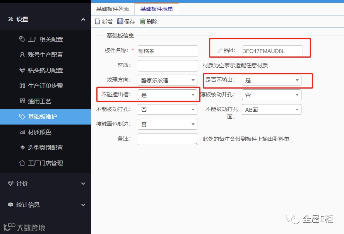Open the 薄板被动开孔 dropdown
This screenshot has width=344, height=234.
point(272,95)
